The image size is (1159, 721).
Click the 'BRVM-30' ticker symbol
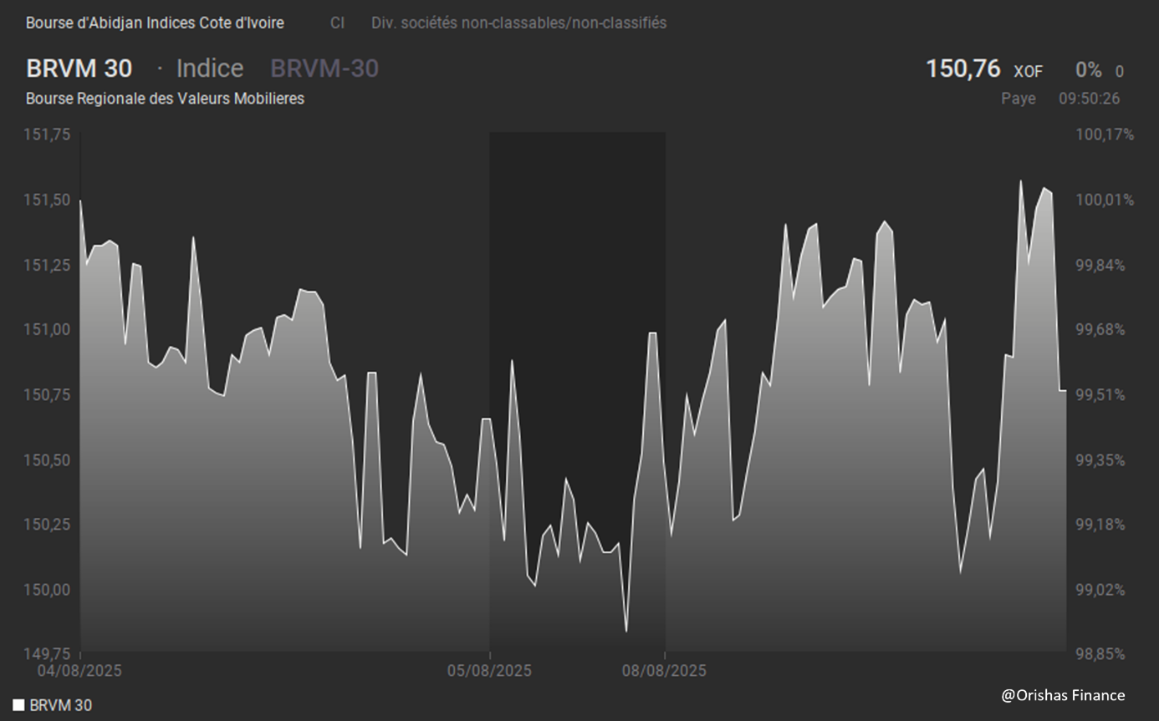click(324, 69)
